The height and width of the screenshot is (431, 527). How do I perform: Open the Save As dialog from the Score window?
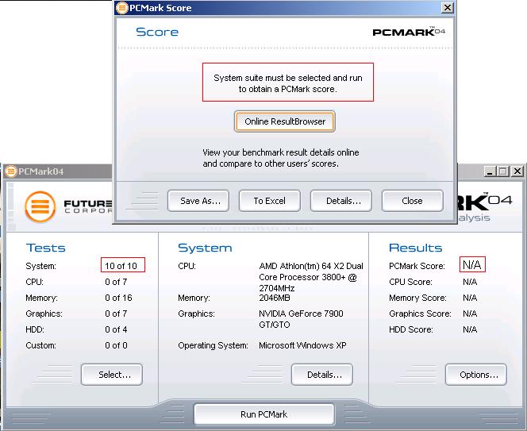click(198, 201)
